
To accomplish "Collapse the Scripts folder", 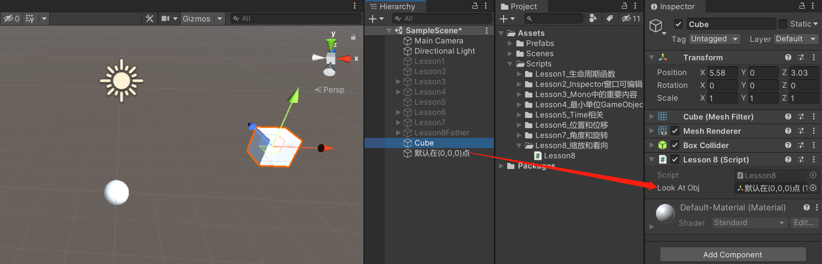I will [510, 64].
